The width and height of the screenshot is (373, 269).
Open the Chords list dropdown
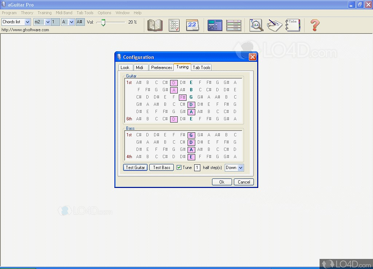click(27, 22)
